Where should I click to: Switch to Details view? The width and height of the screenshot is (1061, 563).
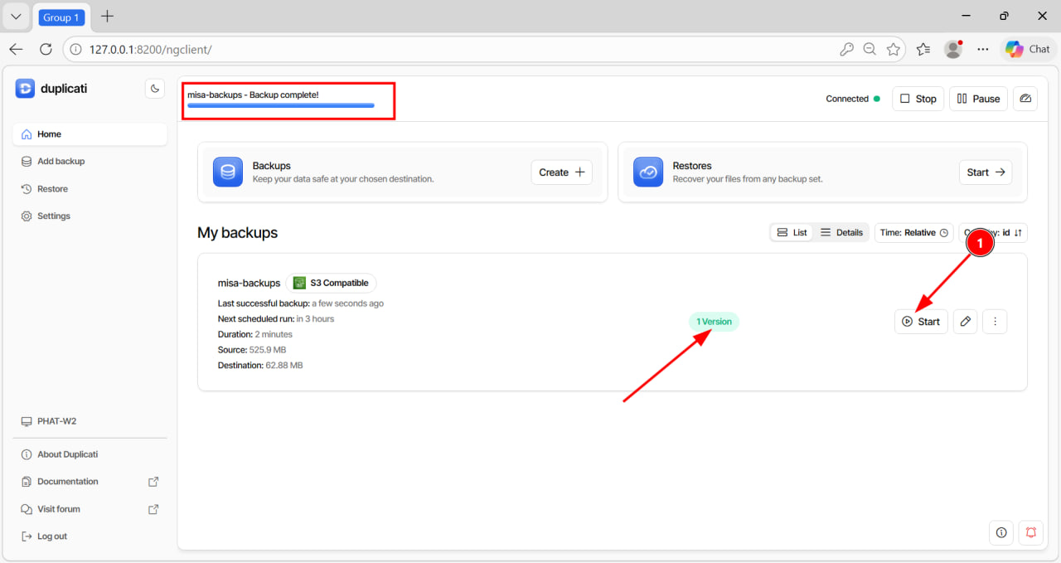[841, 233]
